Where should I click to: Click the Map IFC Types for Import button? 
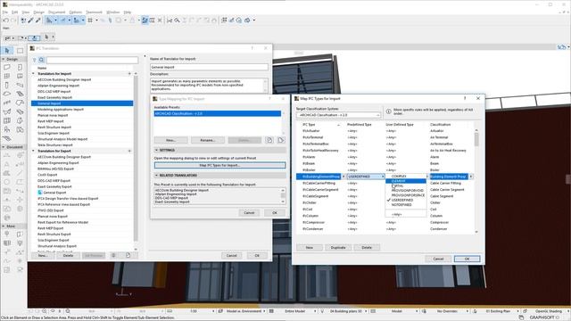(x=220, y=165)
